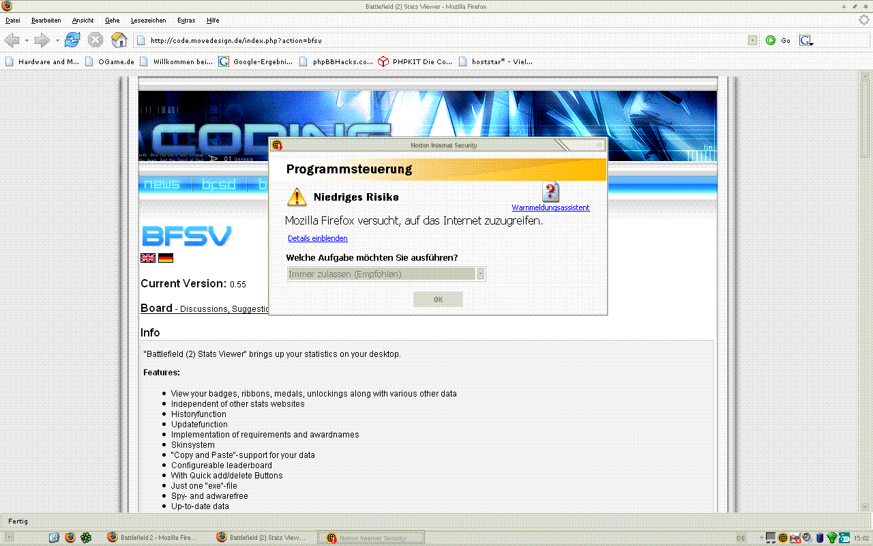Click the green Go button icon
Screen dimensions: 873x546
(x=771, y=40)
